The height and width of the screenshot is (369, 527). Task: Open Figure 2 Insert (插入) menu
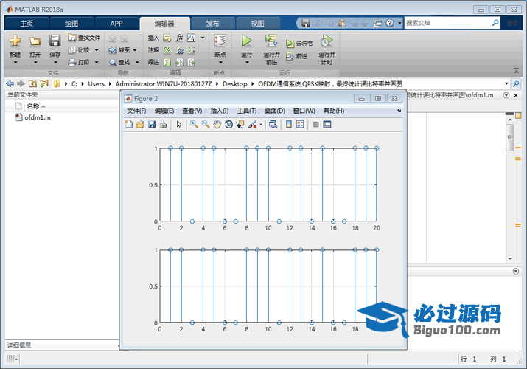[x=220, y=111]
